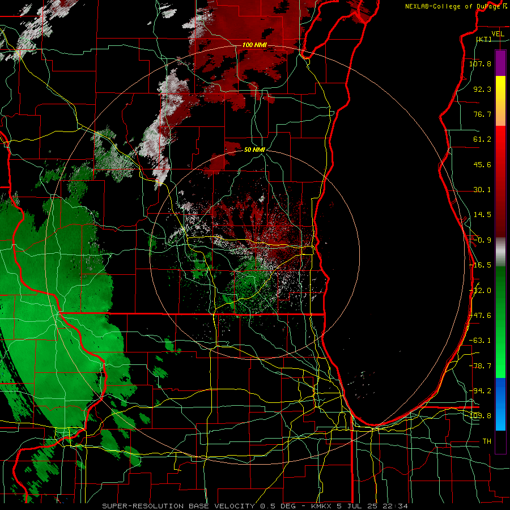
Task: Click the 30.1 legend value
Action: pos(482,190)
